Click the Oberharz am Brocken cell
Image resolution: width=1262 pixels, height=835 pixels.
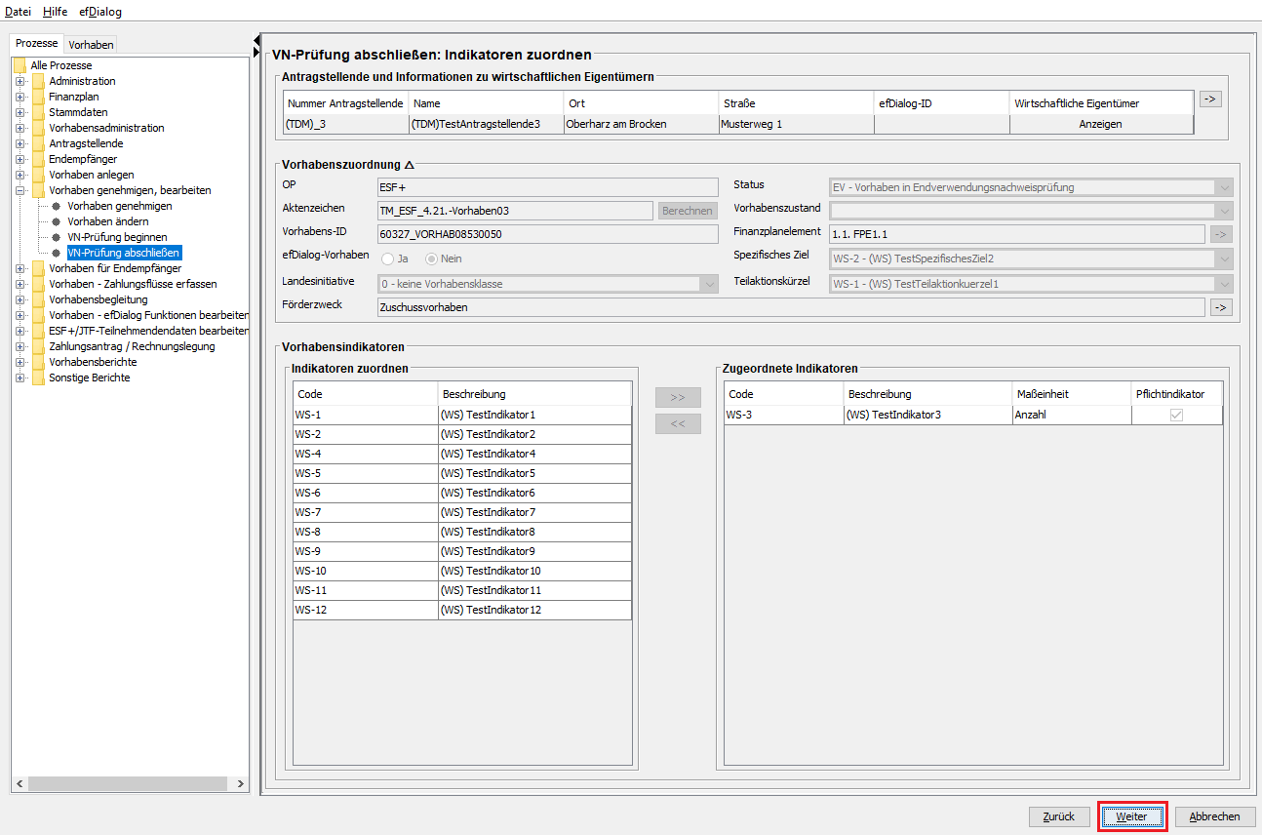pos(640,124)
